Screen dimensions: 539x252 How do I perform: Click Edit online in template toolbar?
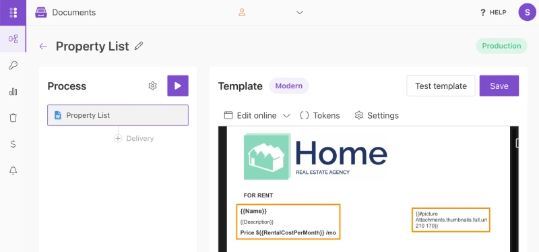pyautogui.click(x=250, y=115)
